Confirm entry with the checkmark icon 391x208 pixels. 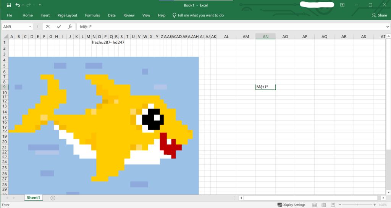(59, 27)
